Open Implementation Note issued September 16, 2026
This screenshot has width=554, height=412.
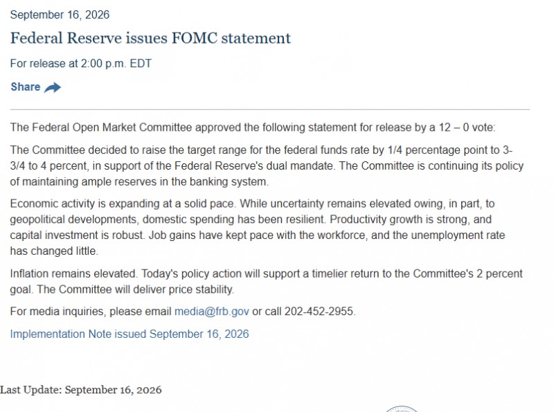point(129,334)
